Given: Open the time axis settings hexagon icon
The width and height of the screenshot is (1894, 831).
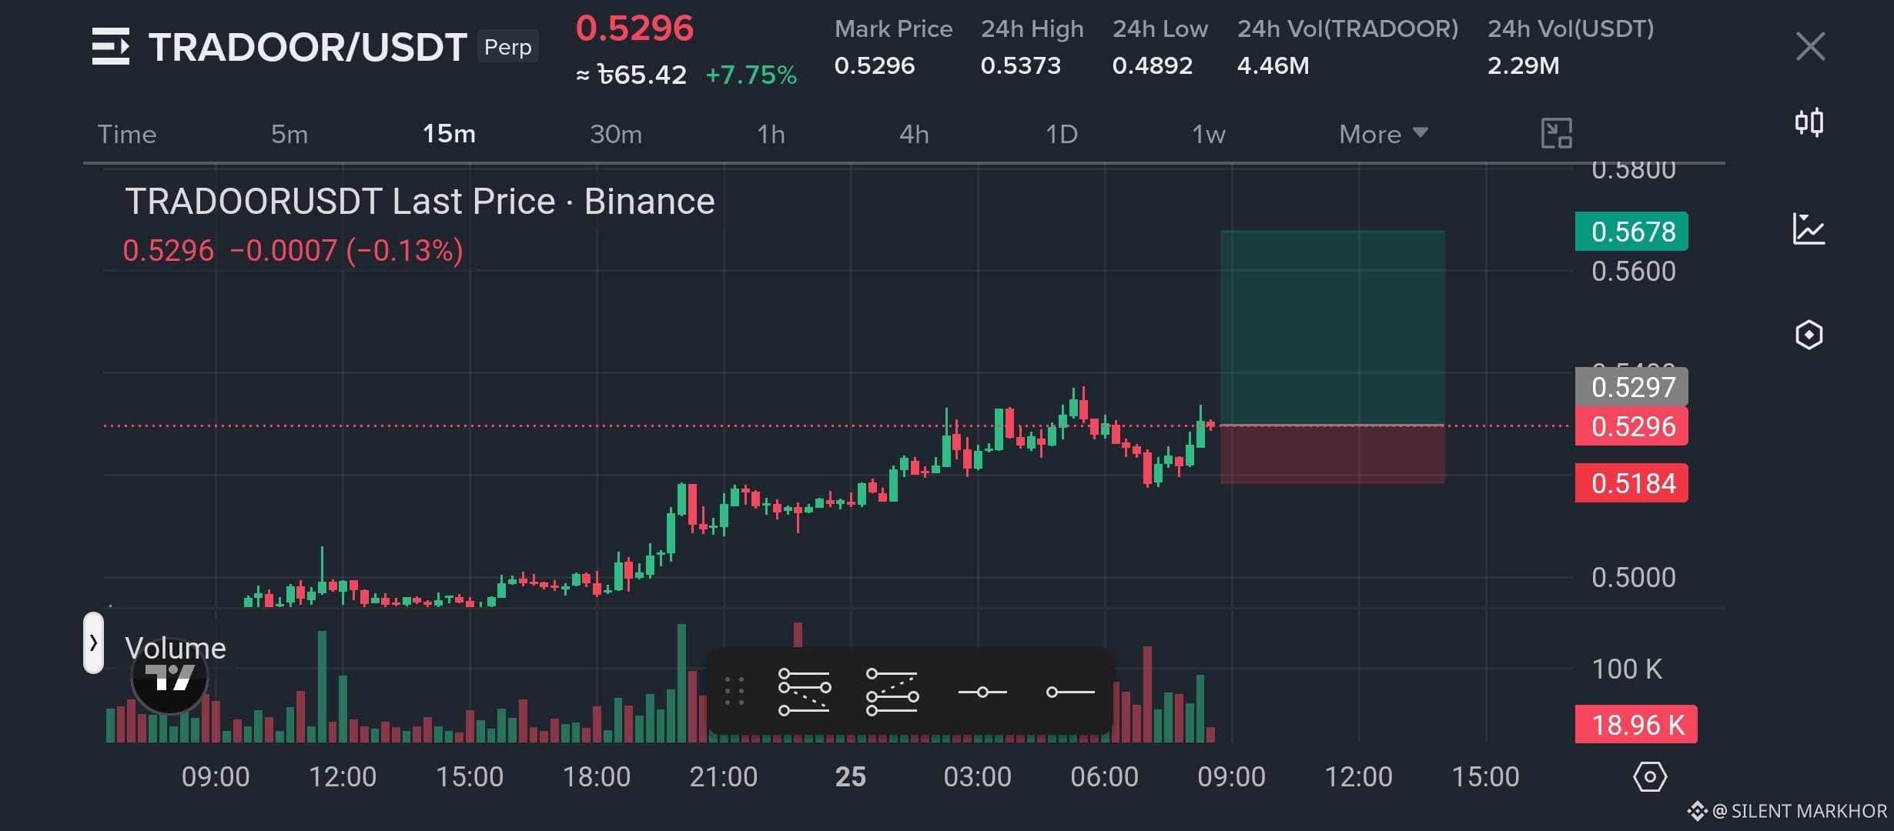Looking at the screenshot, I should [1650, 776].
